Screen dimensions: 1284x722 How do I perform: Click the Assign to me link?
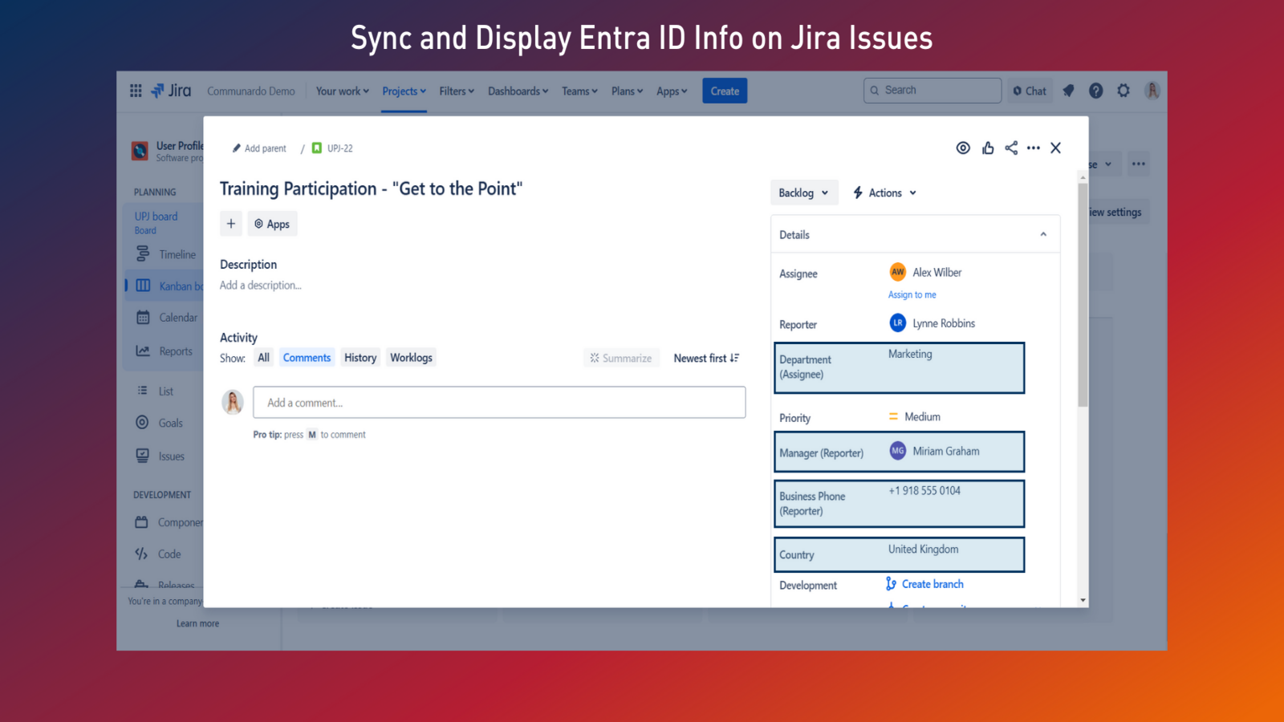tap(912, 295)
